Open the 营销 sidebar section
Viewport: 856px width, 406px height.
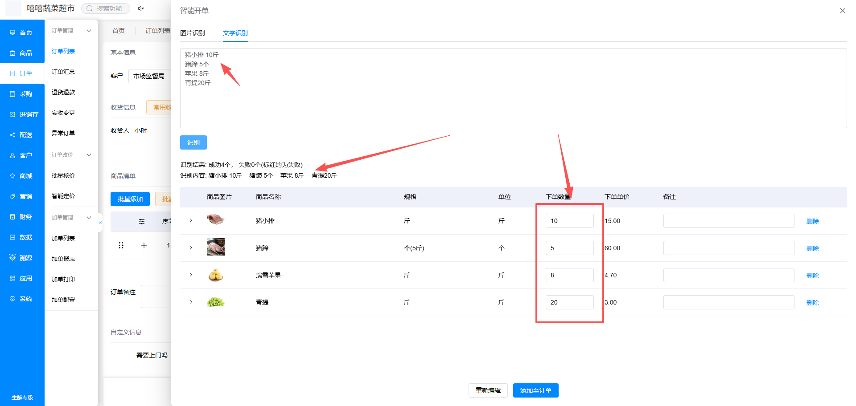click(x=22, y=196)
